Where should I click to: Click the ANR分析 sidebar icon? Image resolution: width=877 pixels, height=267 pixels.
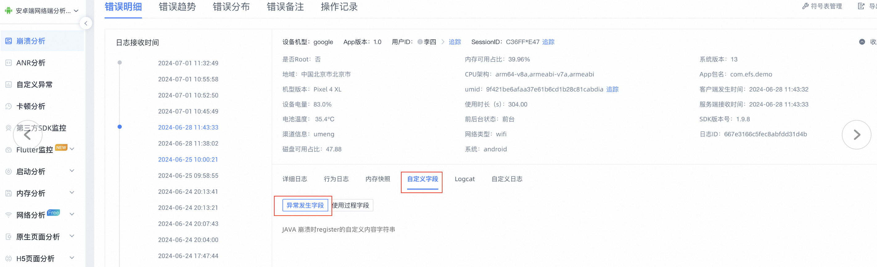tap(9, 63)
